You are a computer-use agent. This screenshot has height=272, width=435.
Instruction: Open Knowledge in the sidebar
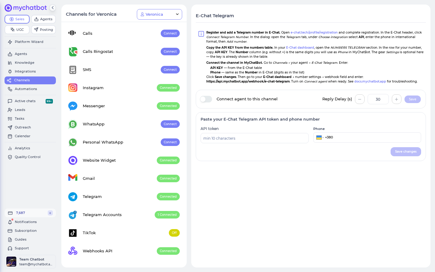pyautogui.click(x=30, y=63)
